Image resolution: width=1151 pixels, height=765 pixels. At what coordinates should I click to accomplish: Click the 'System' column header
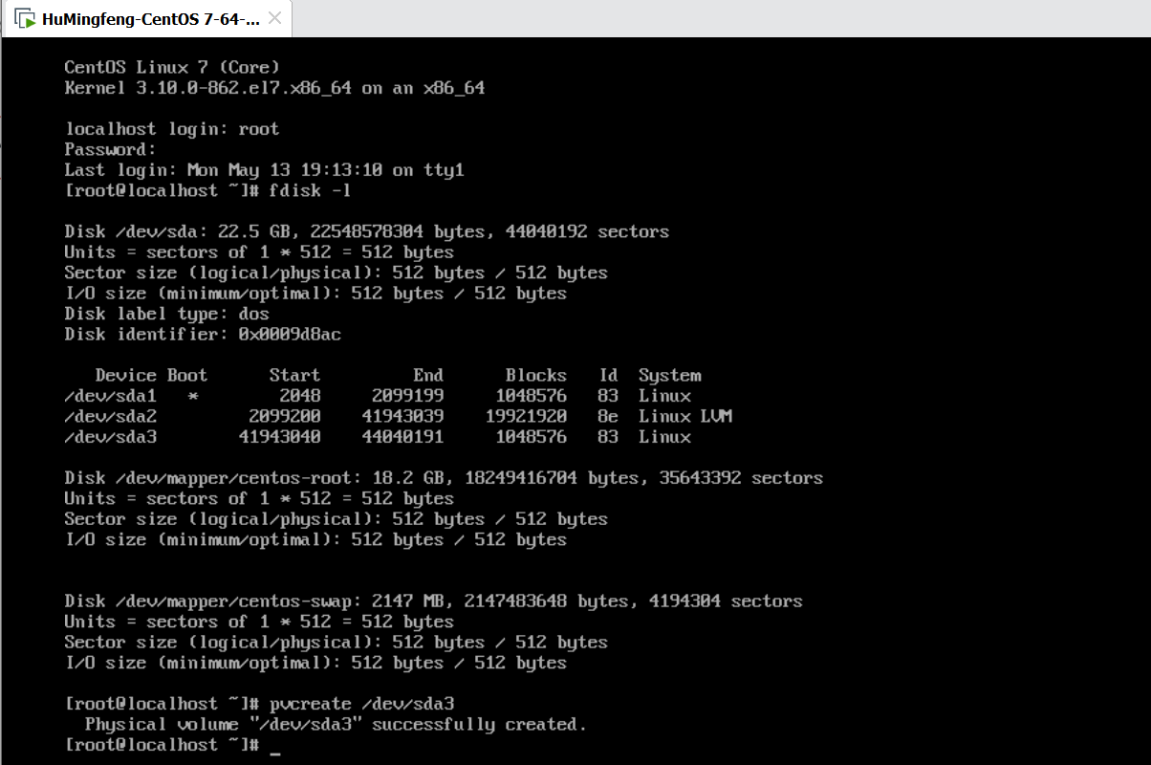point(669,375)
